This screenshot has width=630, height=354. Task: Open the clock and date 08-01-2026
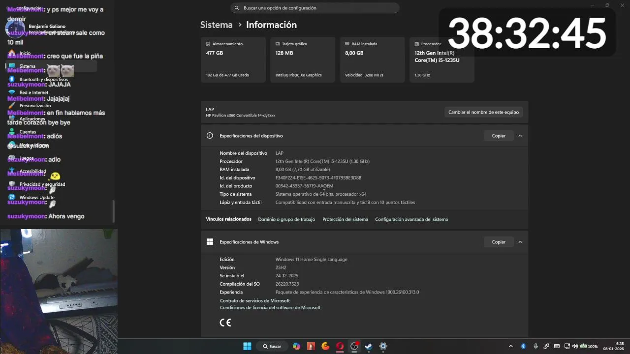[x=614, y=346]
